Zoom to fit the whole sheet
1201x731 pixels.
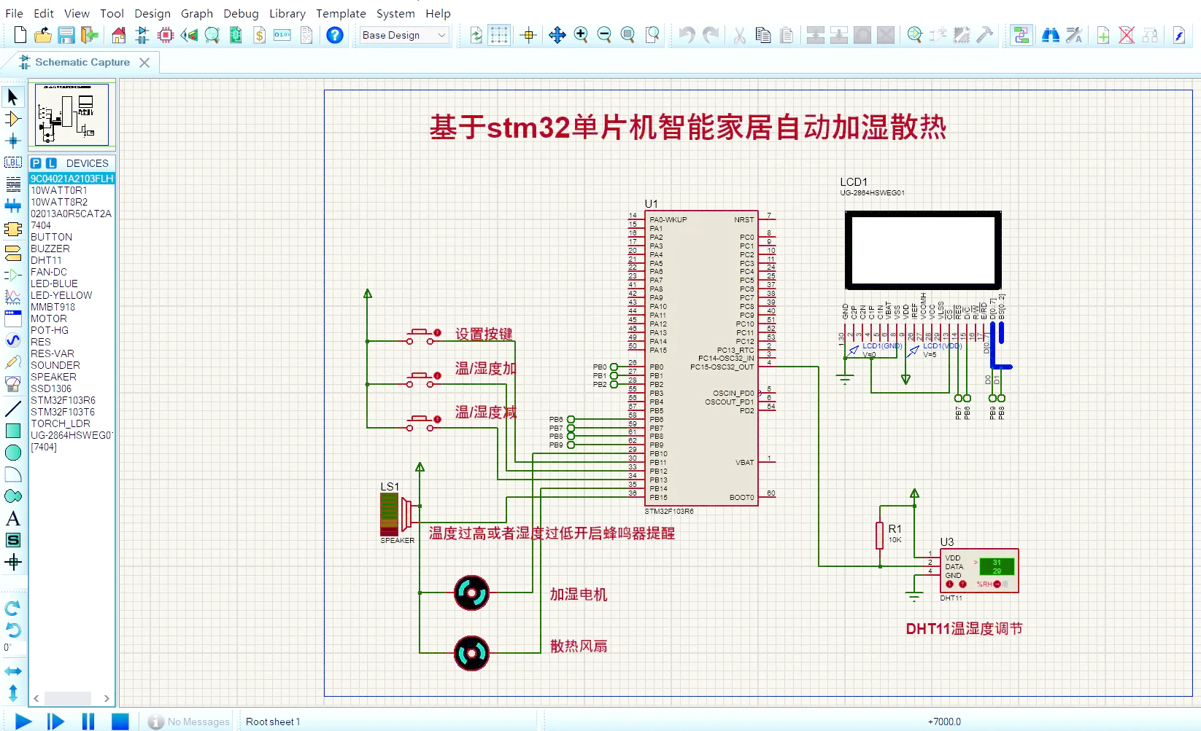tap(627, 35)
